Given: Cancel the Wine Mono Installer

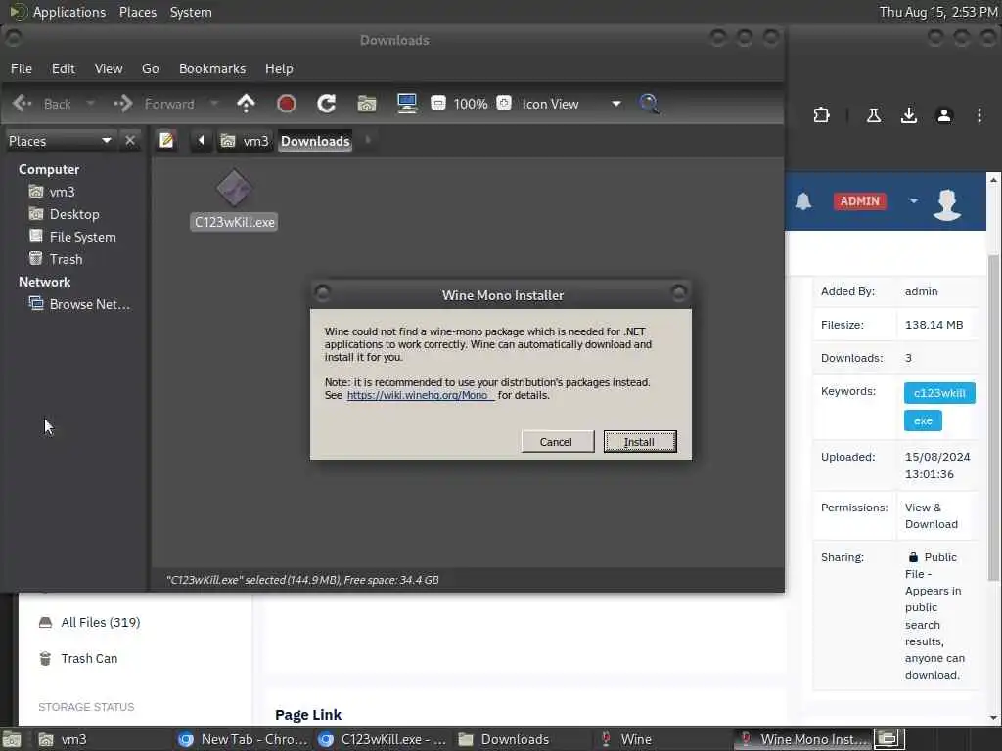Looking at the screenshot, I should coord(557,441).
